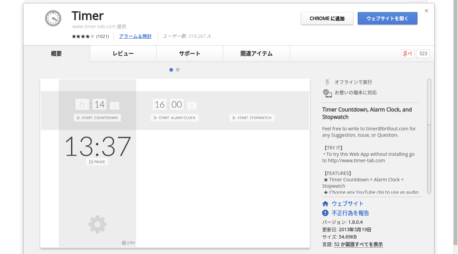Viewport: 458px width, 254px height.
Task: Click the 13:37 countdown display
Action: coord(98,146)
